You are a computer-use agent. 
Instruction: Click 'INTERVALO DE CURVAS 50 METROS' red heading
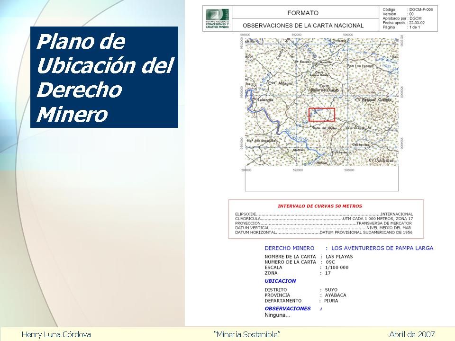pos(320,206)
